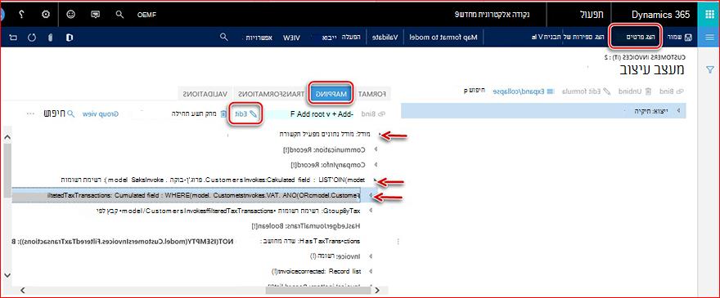Click the grid icon beside Expand/collapse
The width and height of the screenshot is (720, 298).
[551, 91]
